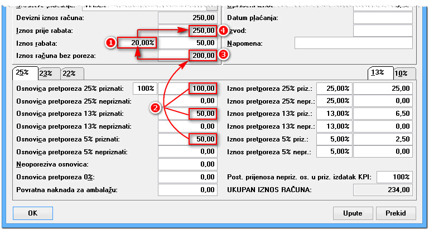429x230 pixels.
Task: Switch to the 13% tab on right
Action: pyautogui.click(x=377, y=73)
